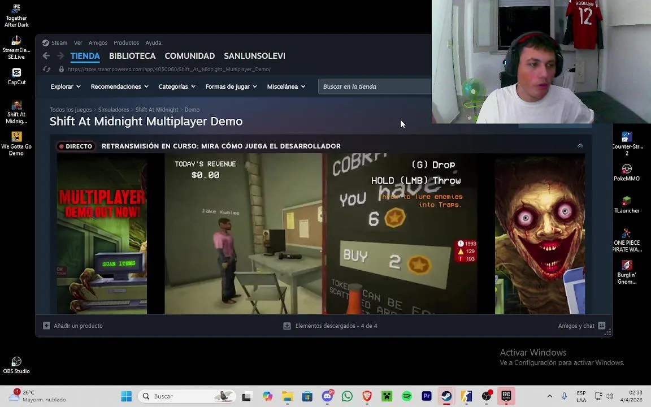Open WhatsApp from the taskbar

click(x=347, y=396)
